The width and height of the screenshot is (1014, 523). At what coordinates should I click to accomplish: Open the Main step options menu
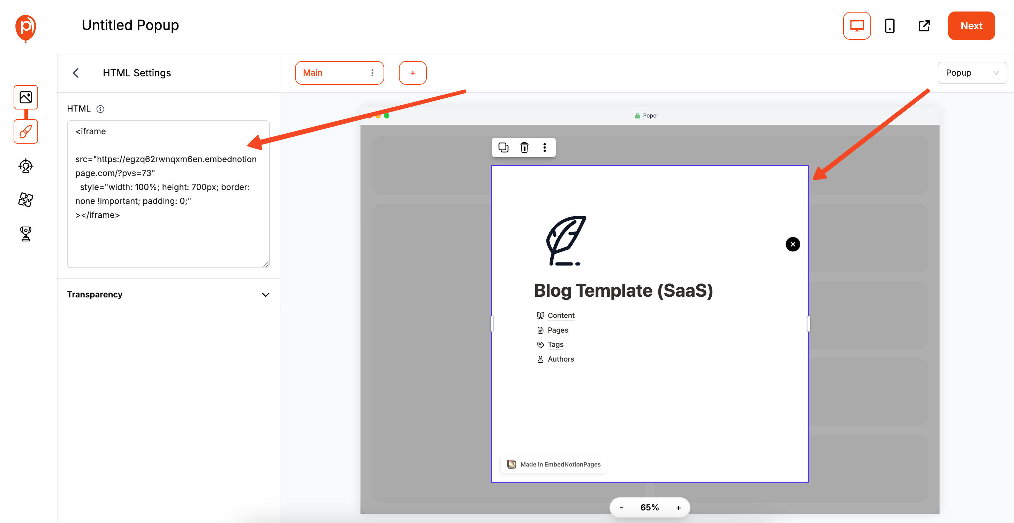(x=372, y=73)
